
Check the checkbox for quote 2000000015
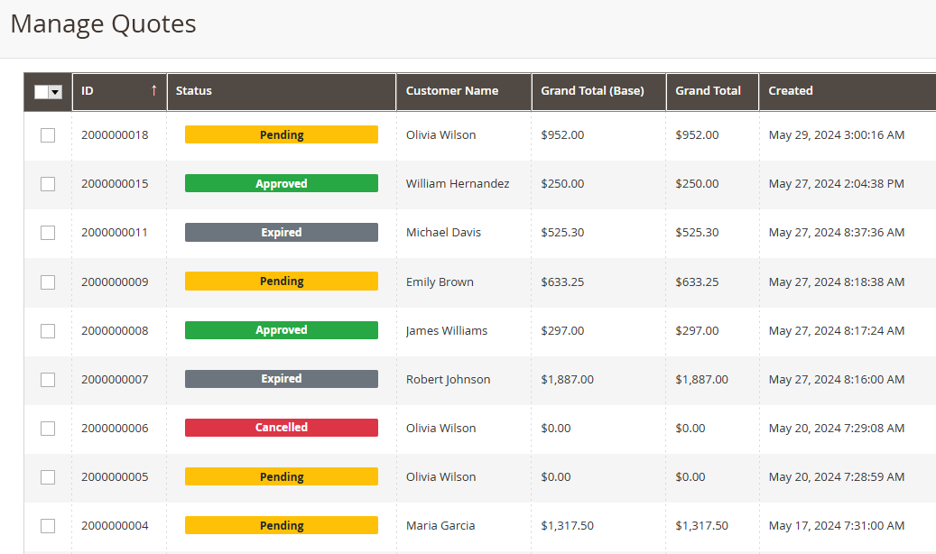47,183
